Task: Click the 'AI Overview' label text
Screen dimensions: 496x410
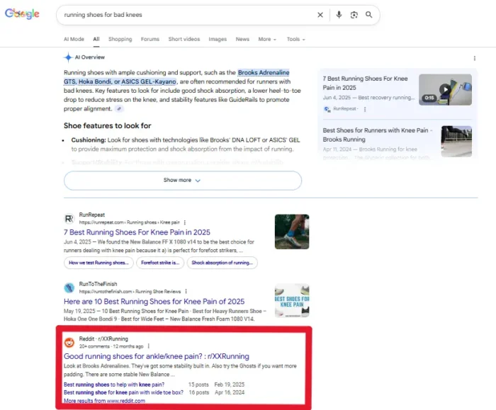Action: point(89,57)
